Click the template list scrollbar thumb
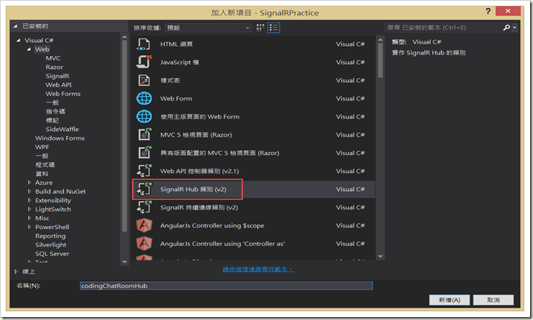This screenshot has width=533, height=320. tap(381, 62)
